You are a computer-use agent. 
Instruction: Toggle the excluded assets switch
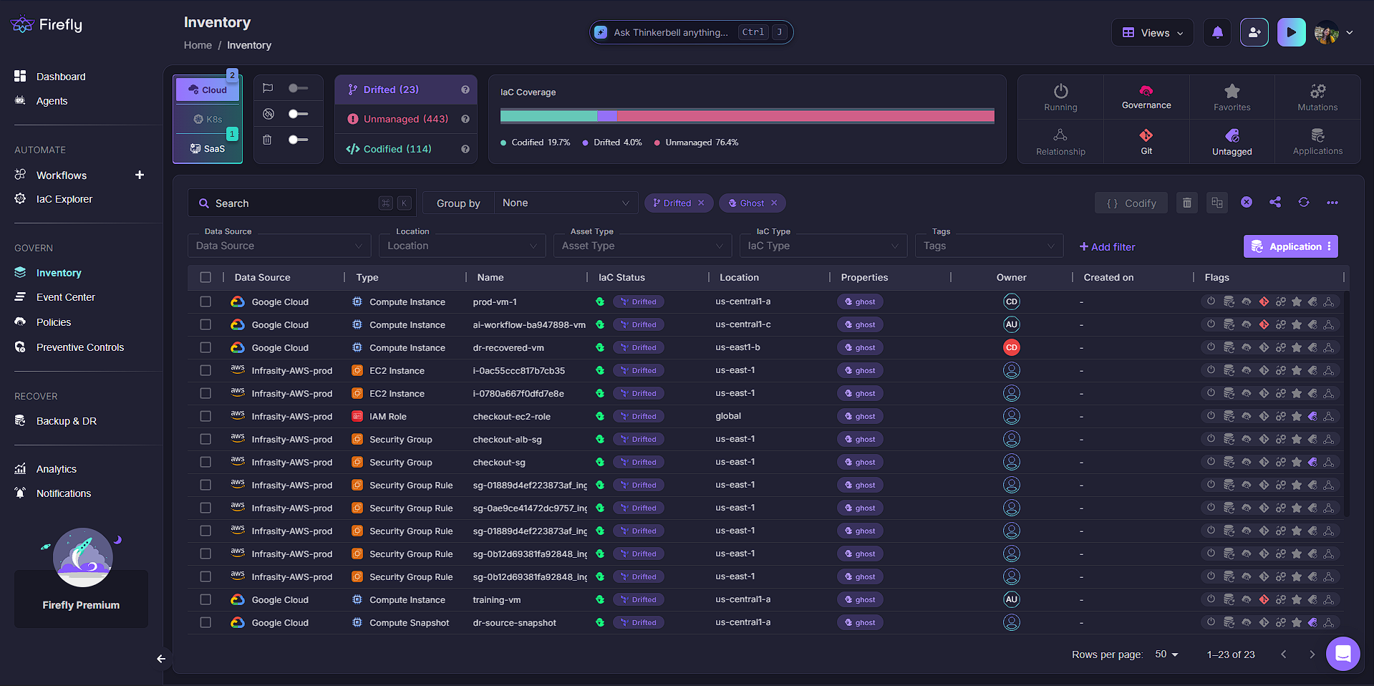point(298,114)
